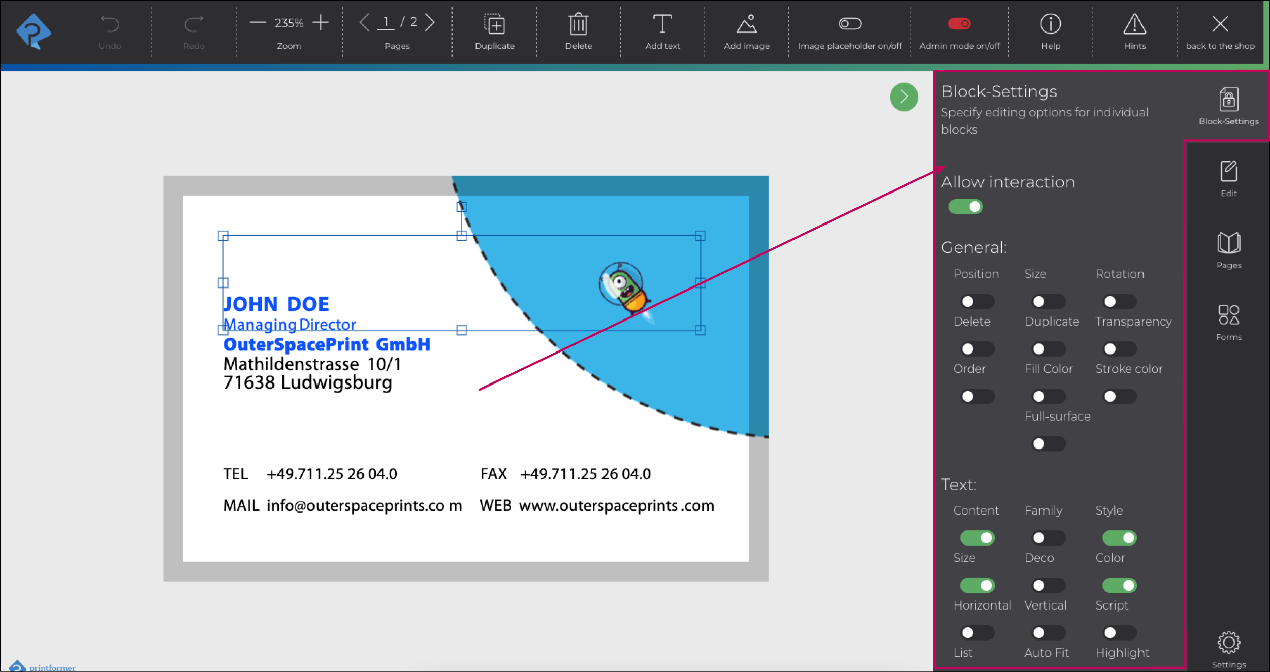Open the Pages sidebar tab
1270x672 pixels.
1228,243
